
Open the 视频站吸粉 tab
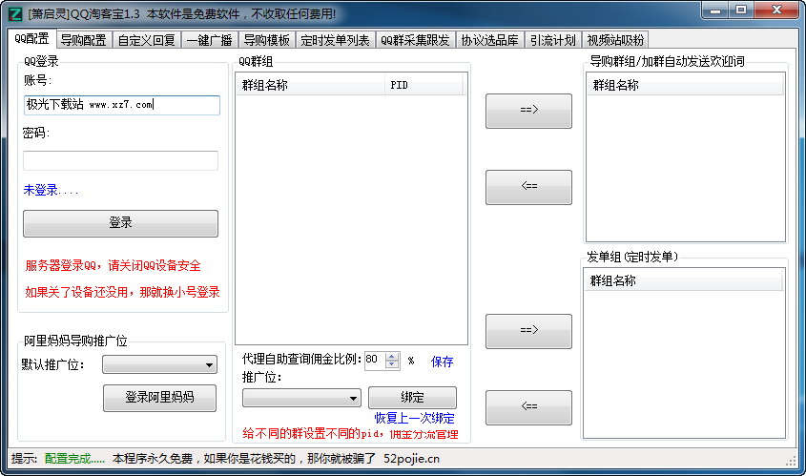pyautogui.click(x=615, y=39)
